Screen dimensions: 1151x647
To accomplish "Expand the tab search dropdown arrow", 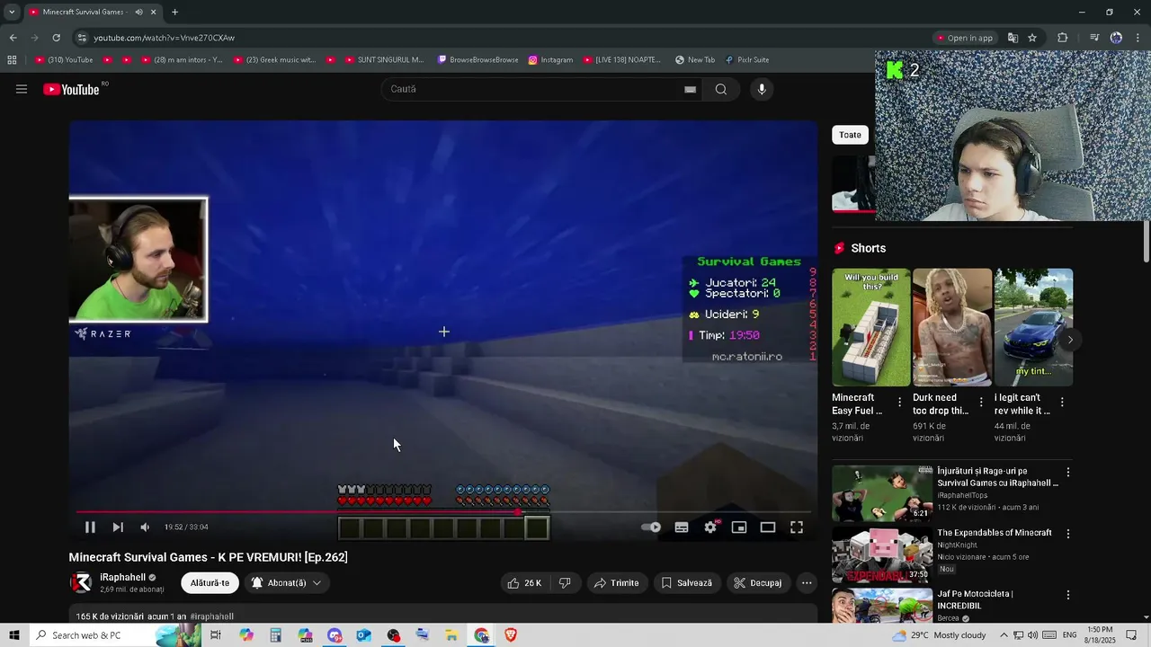I will click(x=12, y=13).
